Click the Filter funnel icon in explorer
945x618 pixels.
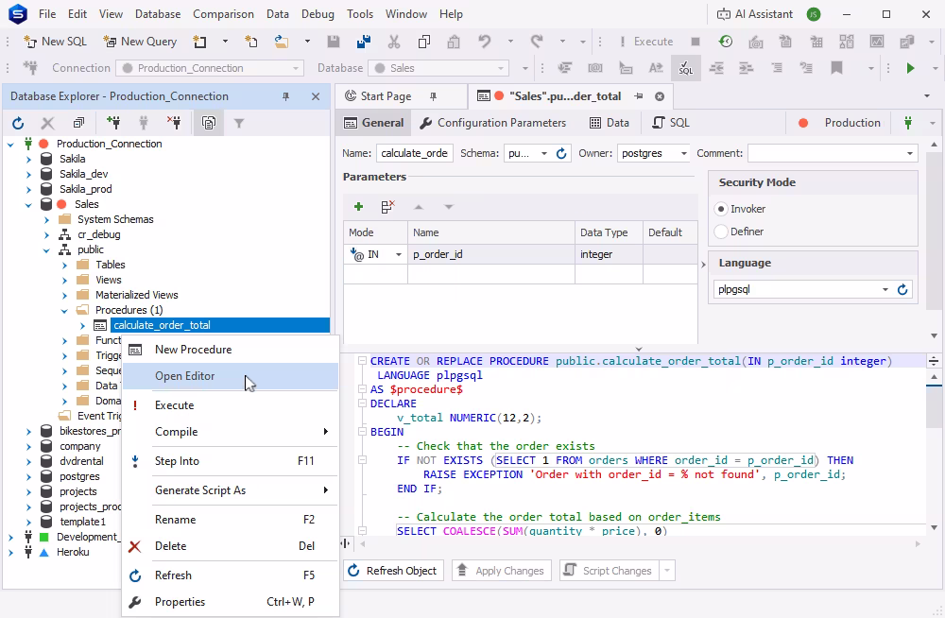click(239, 124)
